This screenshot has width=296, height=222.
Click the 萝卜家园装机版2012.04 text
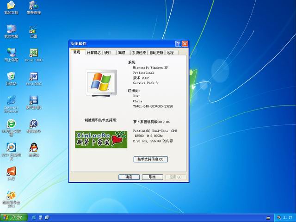151,122
